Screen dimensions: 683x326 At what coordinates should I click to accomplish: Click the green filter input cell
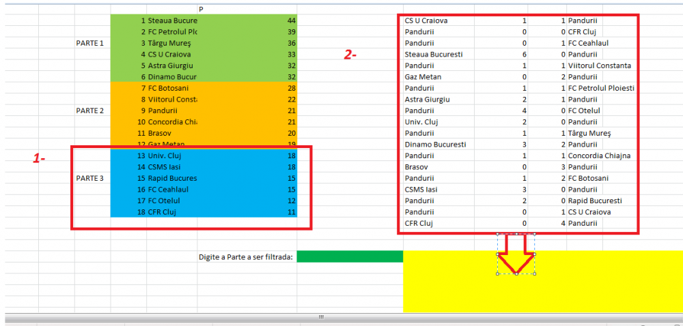pos(350,256)
